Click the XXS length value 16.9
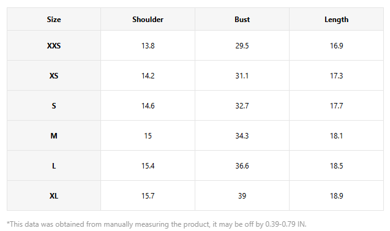 [x=336, y=46]
